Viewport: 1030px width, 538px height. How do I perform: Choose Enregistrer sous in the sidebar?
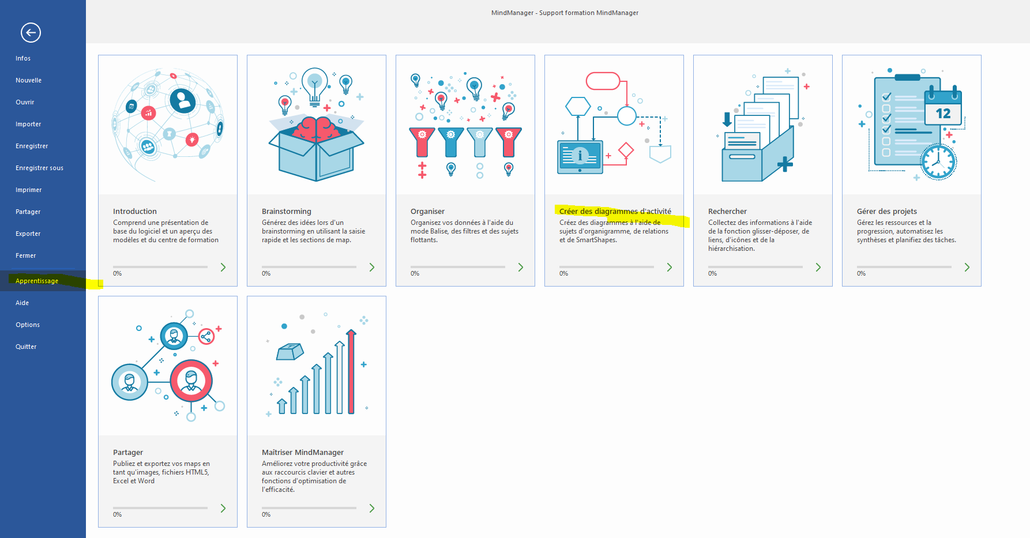39,168
